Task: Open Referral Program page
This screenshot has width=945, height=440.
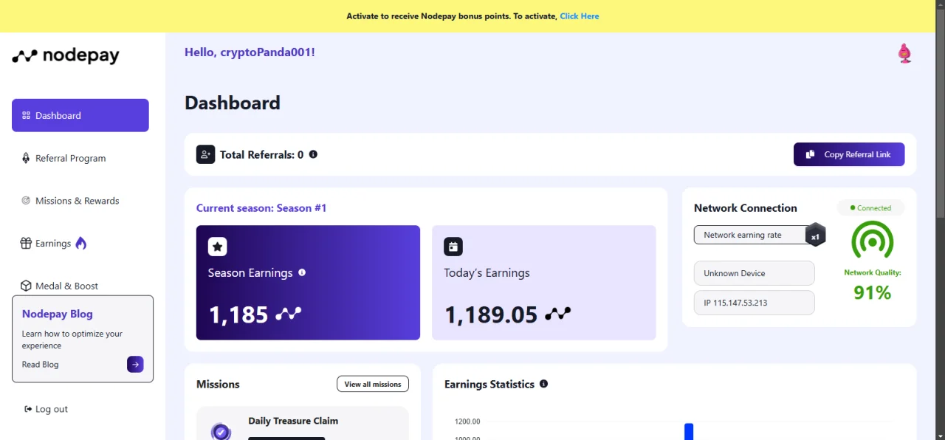Action: point(70,158)
